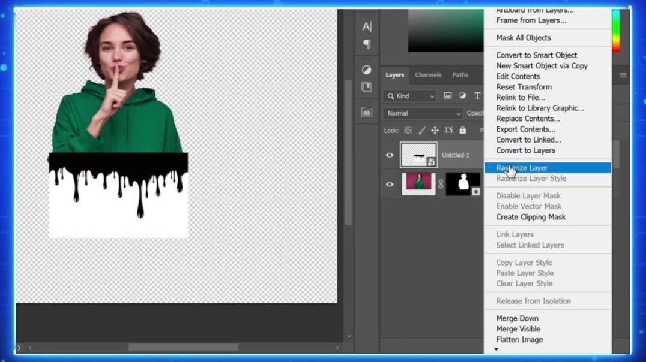Open the Adjustments panel icon
This screenshot has width=646, height=362.
(x=367, y=68)
